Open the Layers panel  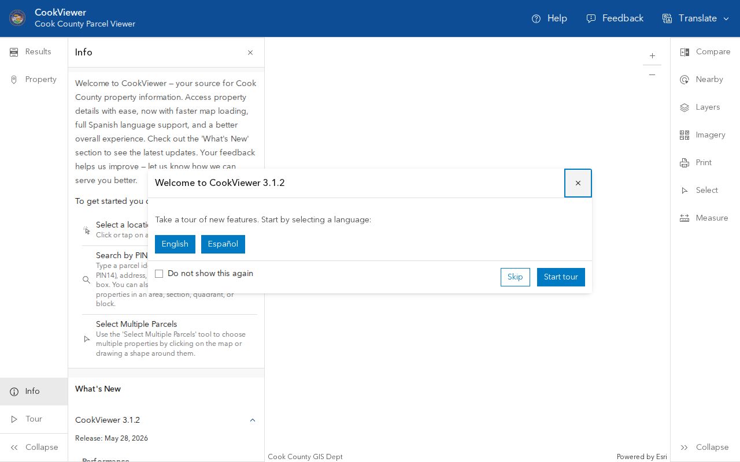pyautogui.click(x=705, y=107)
